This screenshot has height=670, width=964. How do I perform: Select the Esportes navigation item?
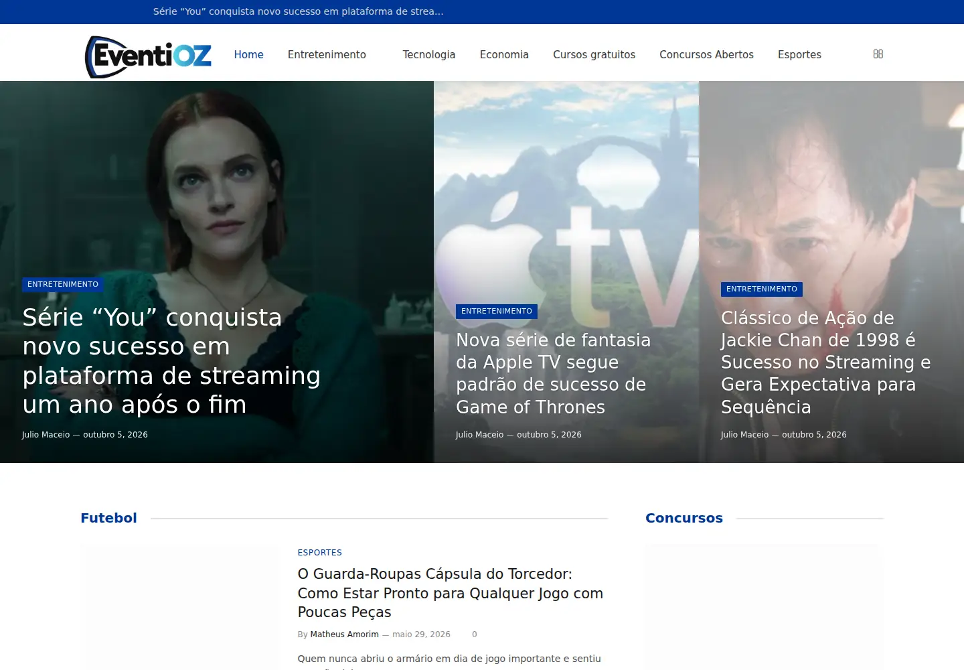[799, 55]
